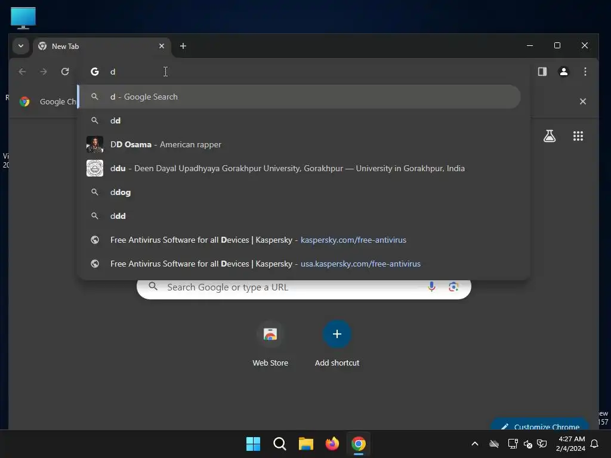Viewport: 611px width, 458px height.
Task: Select 'DD Osama - American rapper' suggestion
Action: (x=300, y=144)
